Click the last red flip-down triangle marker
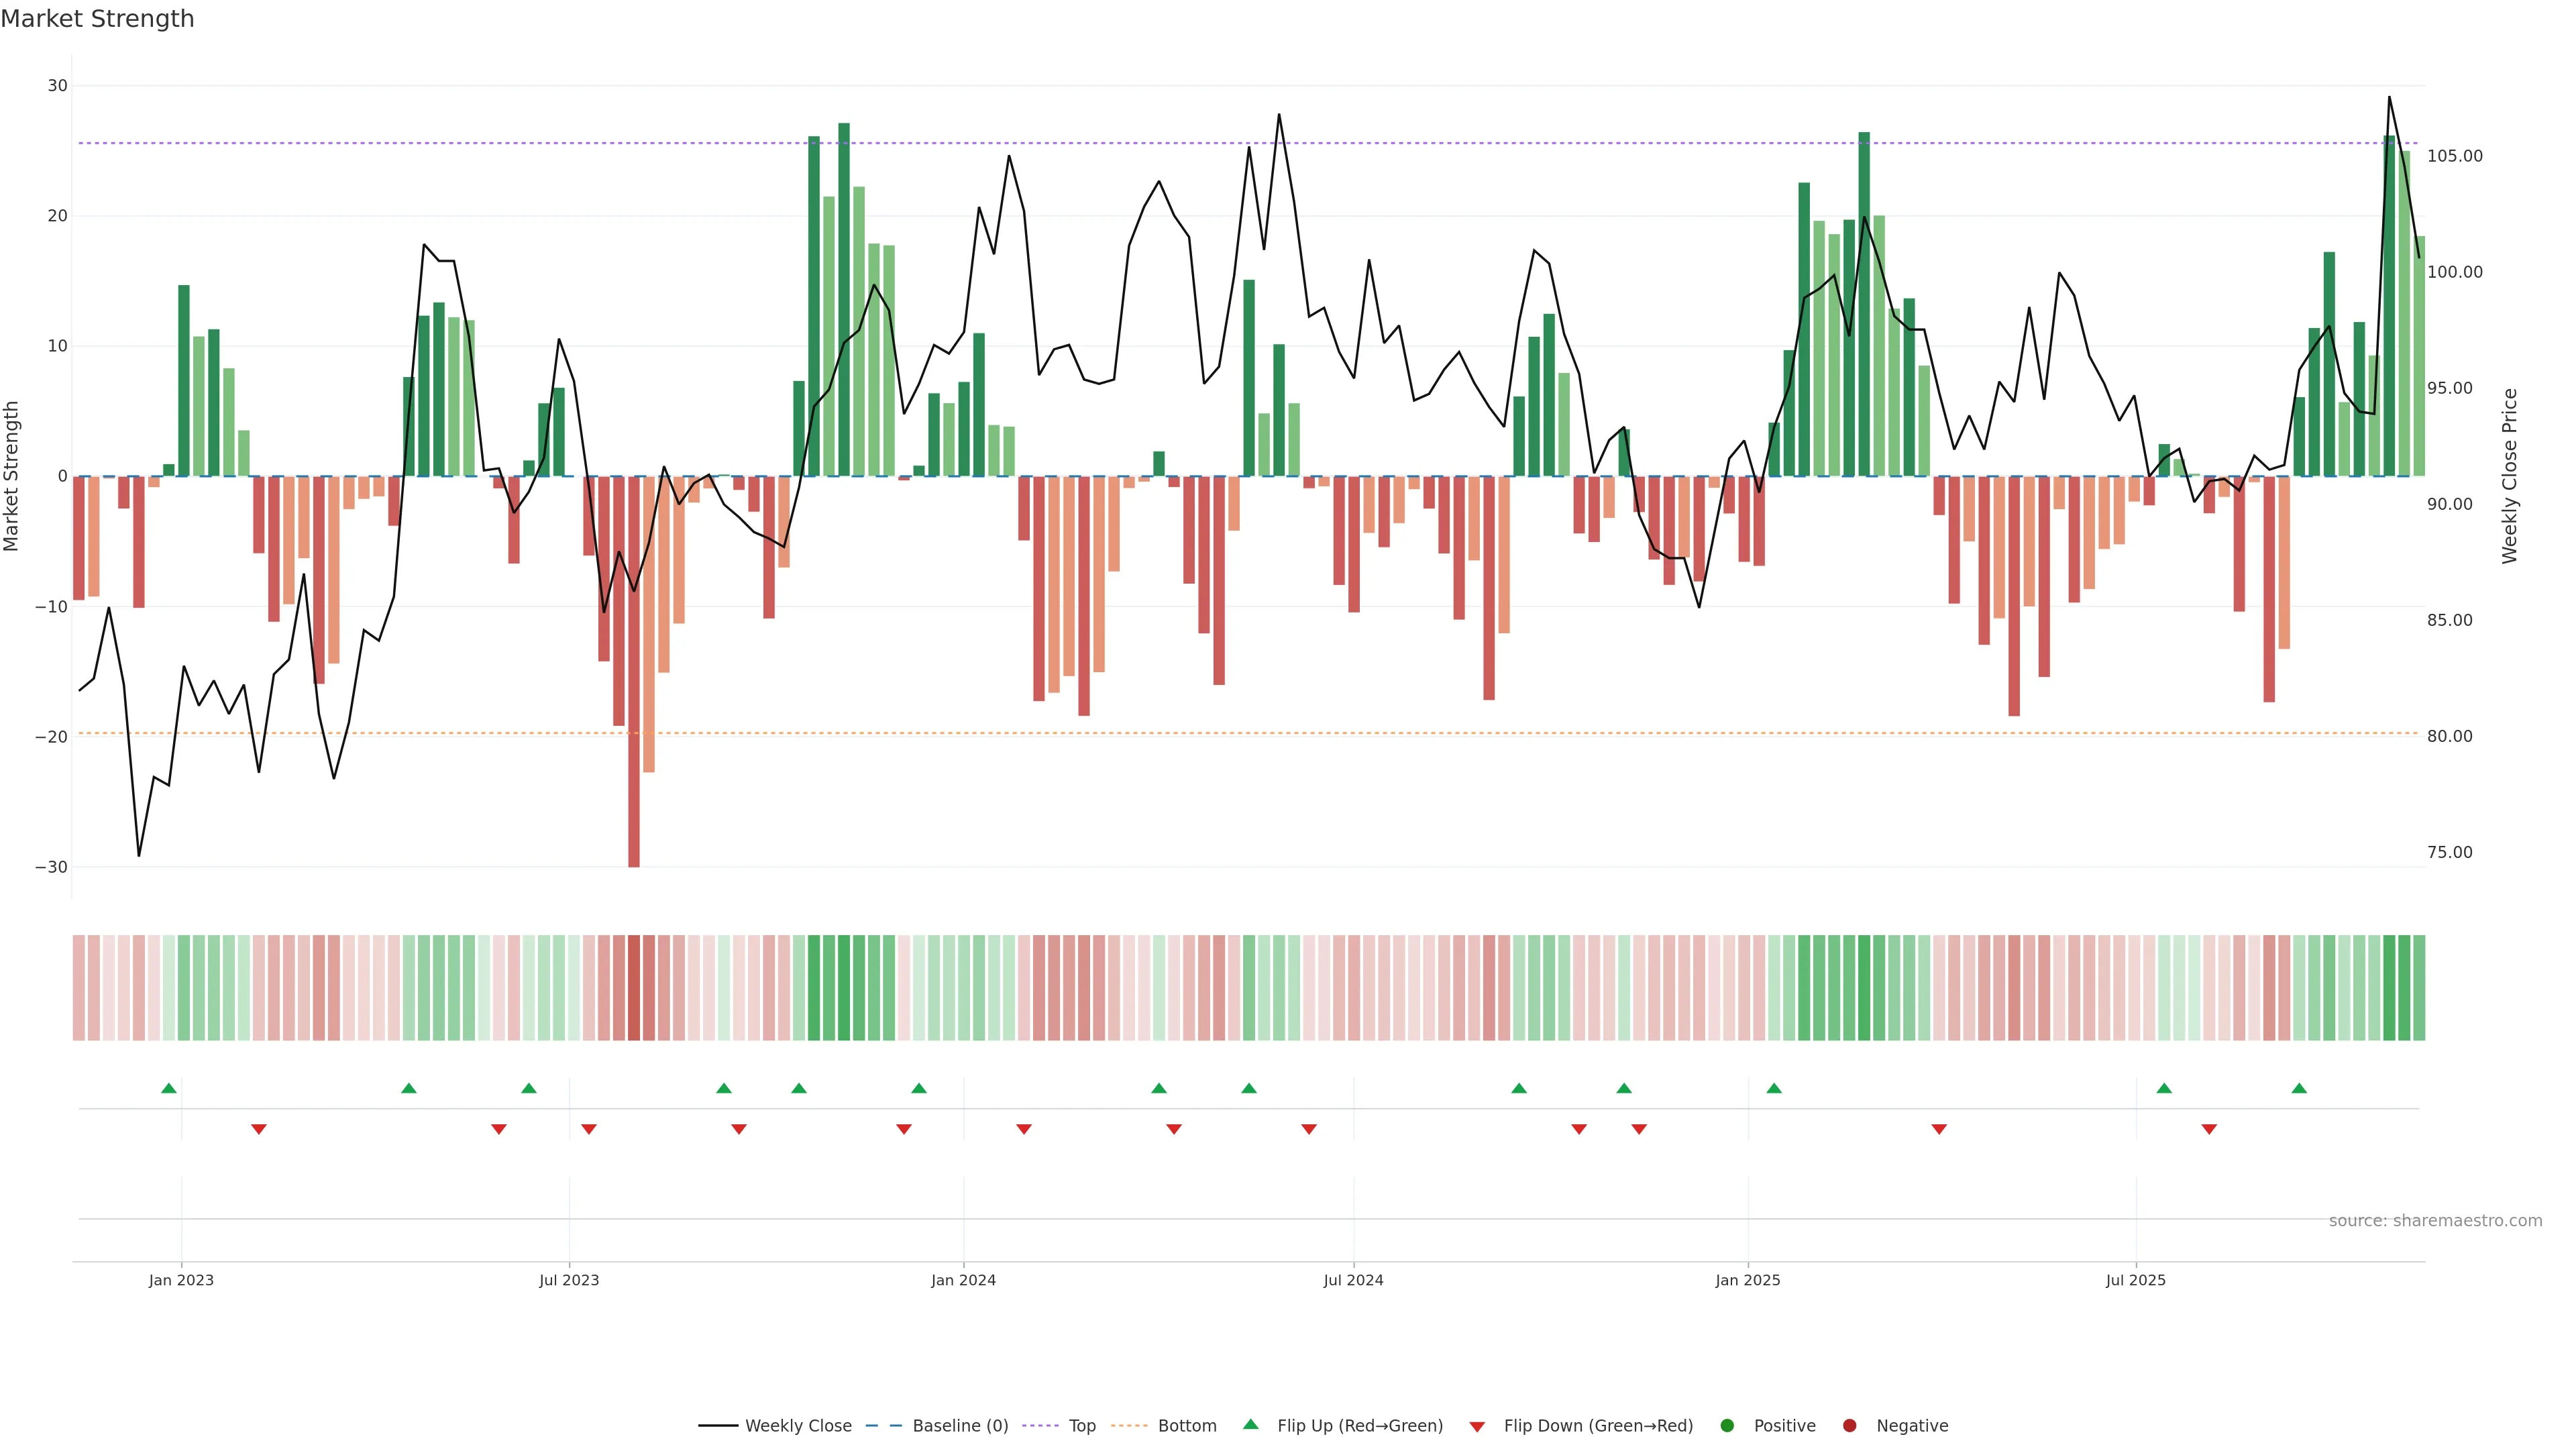 [2209, 1129]
